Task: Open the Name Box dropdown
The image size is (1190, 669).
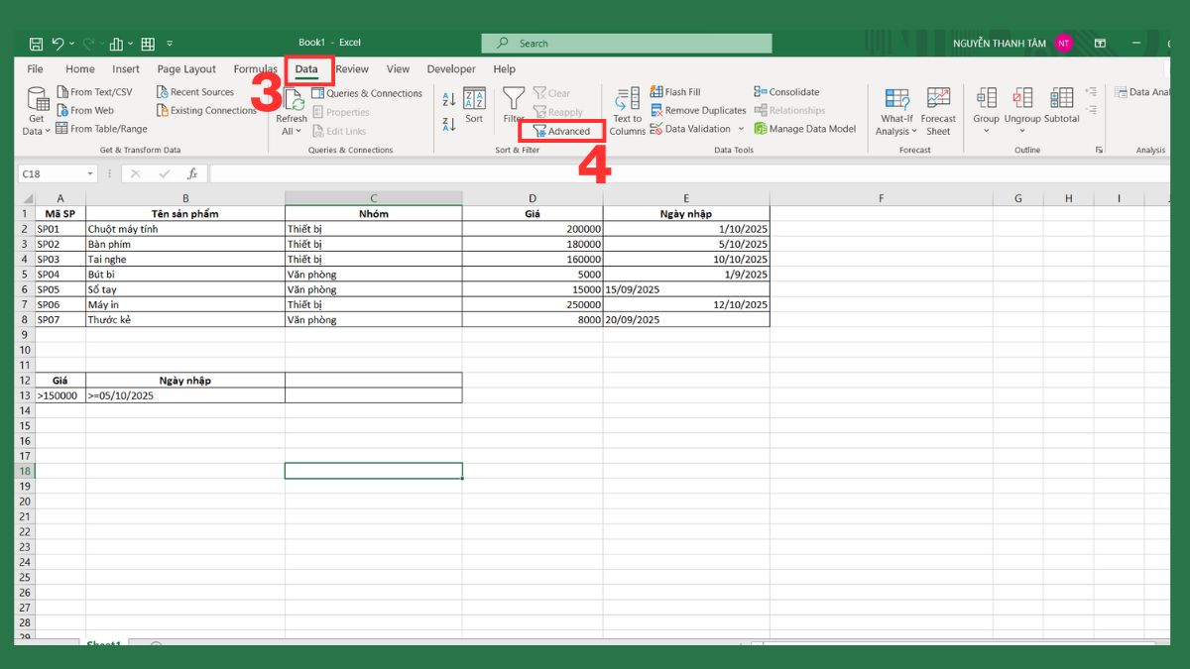Action: (x=90, y=171)
